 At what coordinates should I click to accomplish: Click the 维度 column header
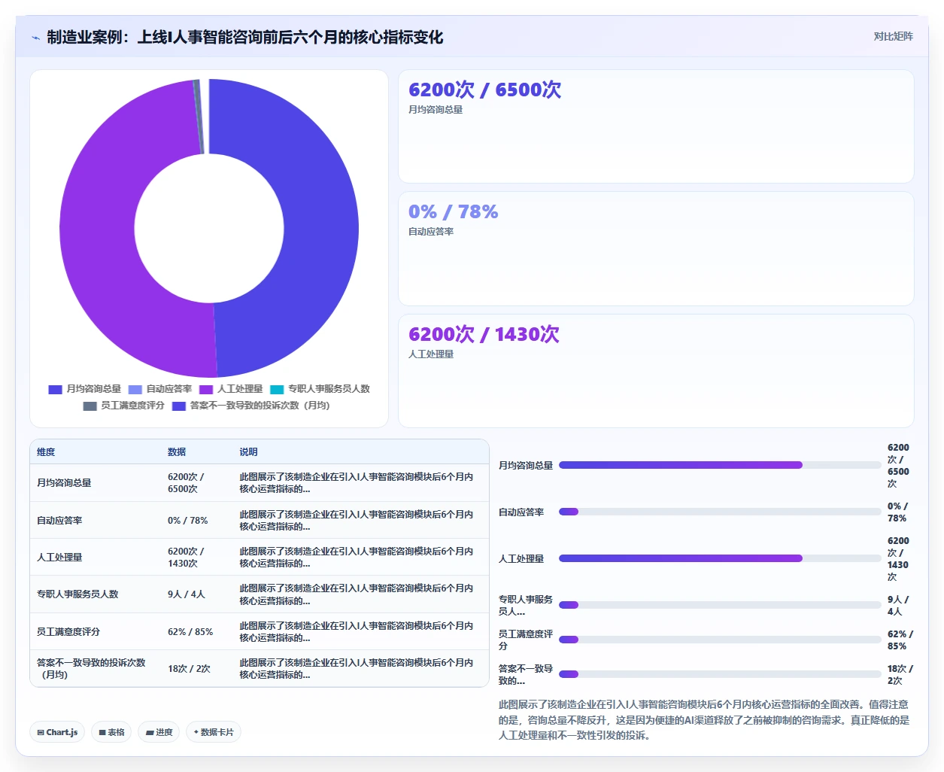coord(46,452)
